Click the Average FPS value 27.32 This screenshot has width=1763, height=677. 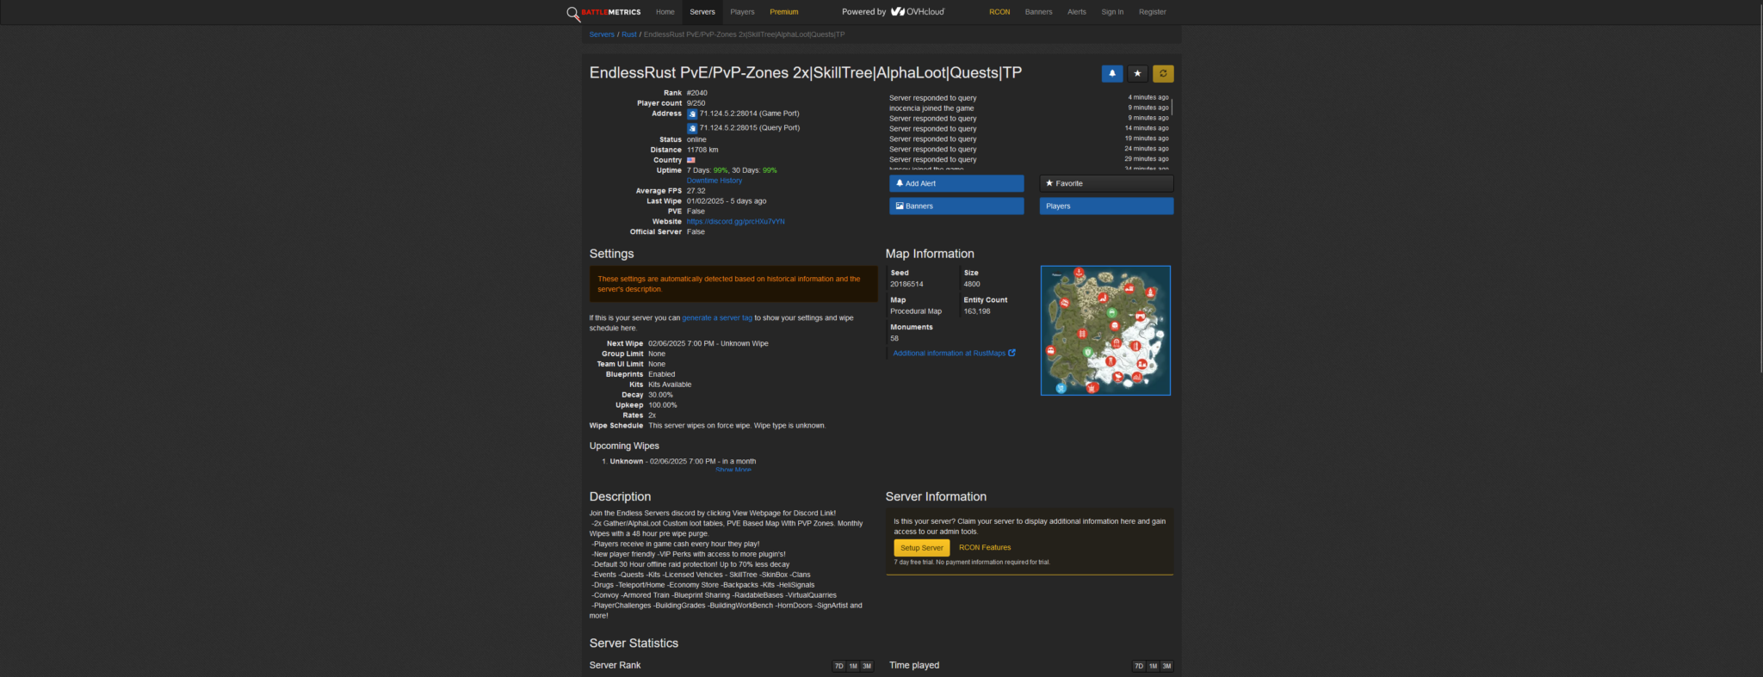696,191
